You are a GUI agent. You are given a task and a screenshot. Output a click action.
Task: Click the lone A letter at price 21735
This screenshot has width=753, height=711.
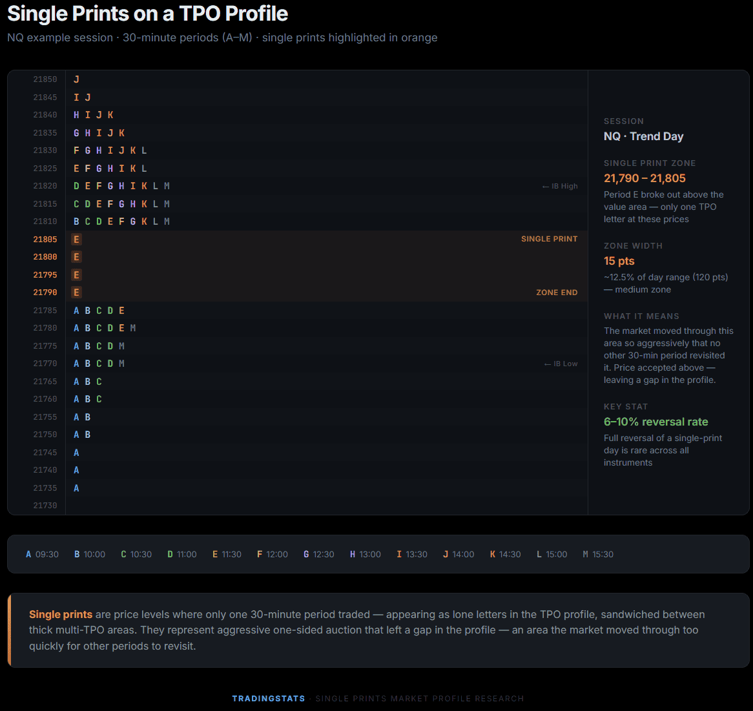coord(76,488)
